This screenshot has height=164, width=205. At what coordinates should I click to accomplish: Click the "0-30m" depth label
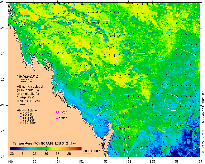27,114
